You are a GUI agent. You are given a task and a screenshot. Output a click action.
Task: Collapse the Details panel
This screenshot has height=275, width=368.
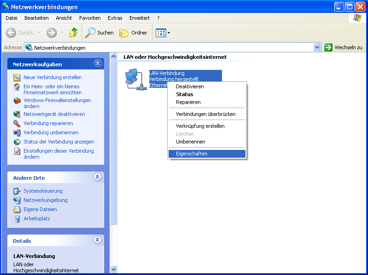tap(97, 240)
